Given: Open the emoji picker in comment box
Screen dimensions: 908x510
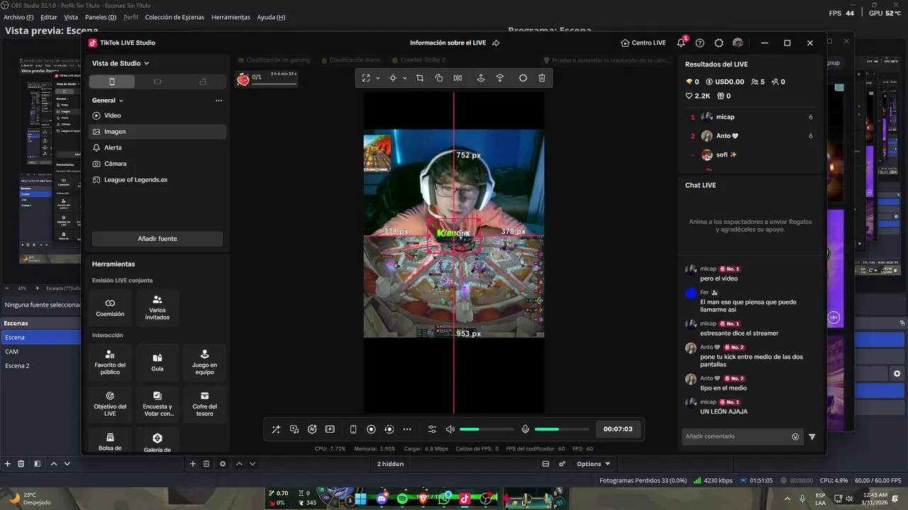Looking at the screenshot, I should (795, 437).
